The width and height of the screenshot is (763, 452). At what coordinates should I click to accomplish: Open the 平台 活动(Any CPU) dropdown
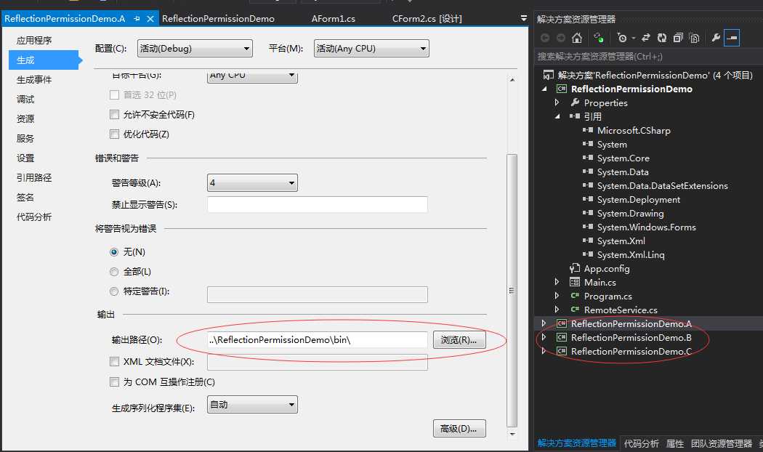[371, 48]
